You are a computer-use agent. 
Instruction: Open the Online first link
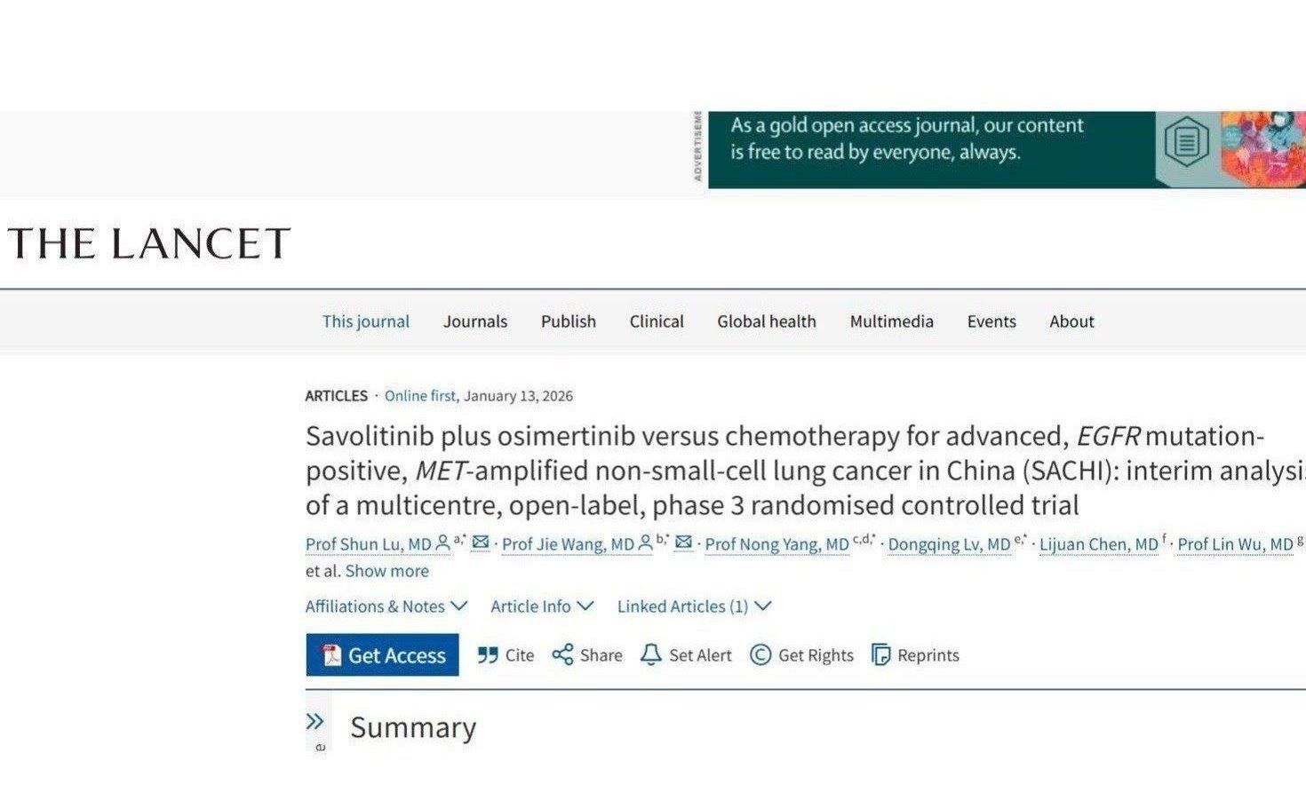pos(421,396)
